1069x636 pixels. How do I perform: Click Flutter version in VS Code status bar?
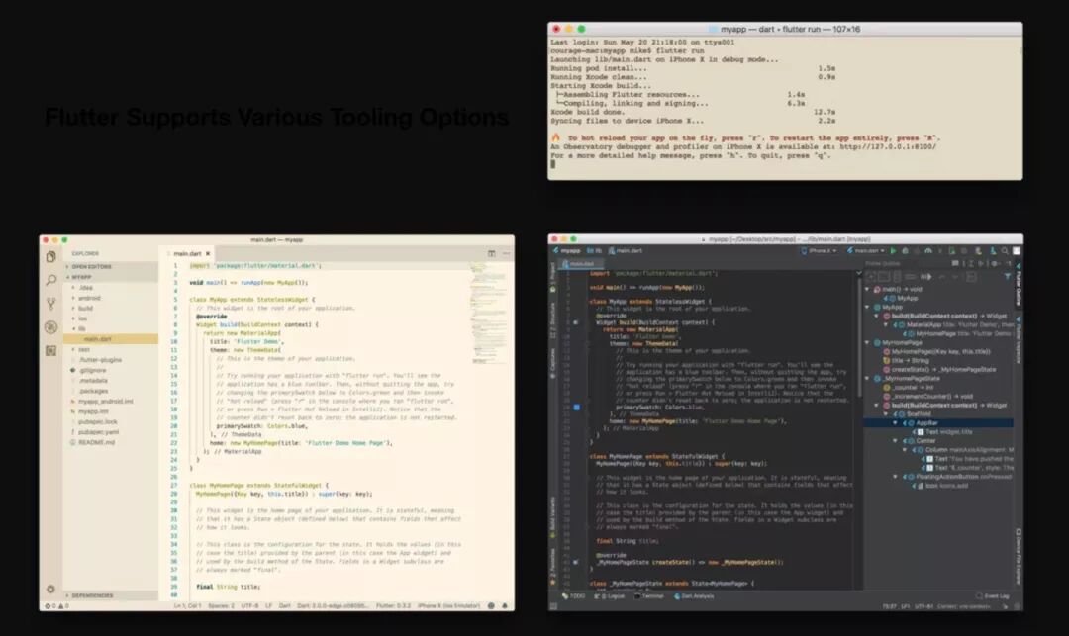[393, 605]
